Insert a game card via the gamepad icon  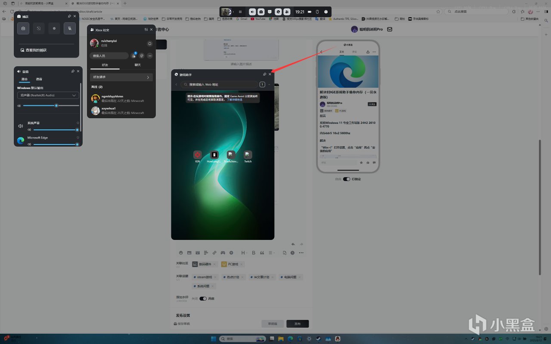(x=223, y=253)
